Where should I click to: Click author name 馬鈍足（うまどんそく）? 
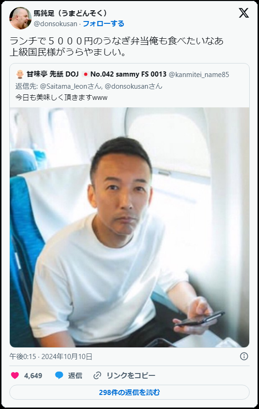[x=70, y=13]
